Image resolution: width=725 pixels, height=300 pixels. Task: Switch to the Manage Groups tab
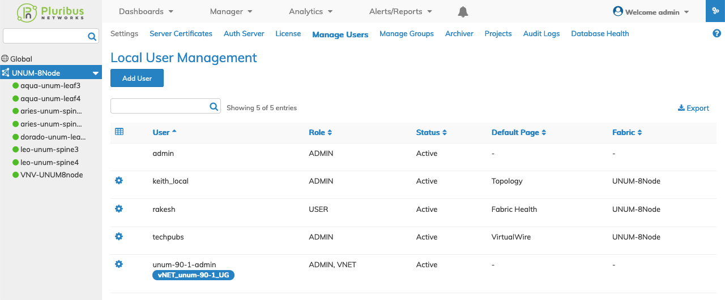pyautogui.click(x=407, y=34)
